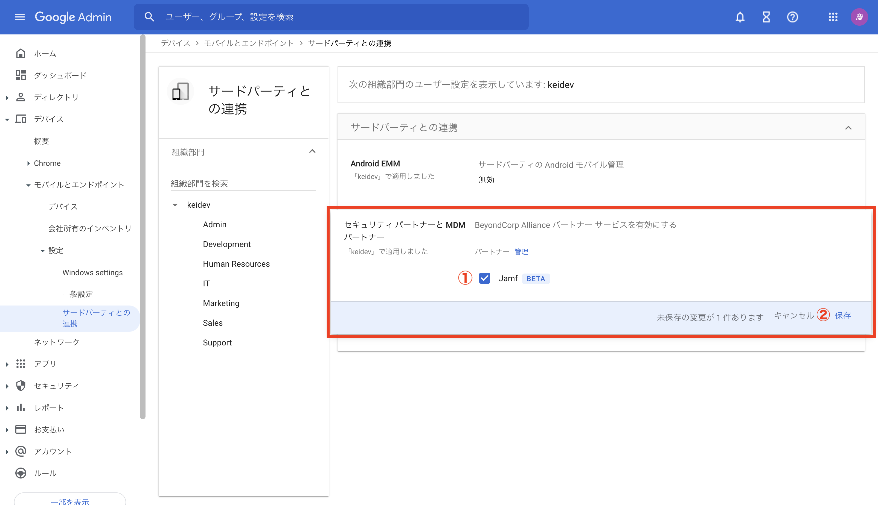Click the 一部を表示 button
The width and height of the screenshot is (878, 505).
(x=70, y=501)
